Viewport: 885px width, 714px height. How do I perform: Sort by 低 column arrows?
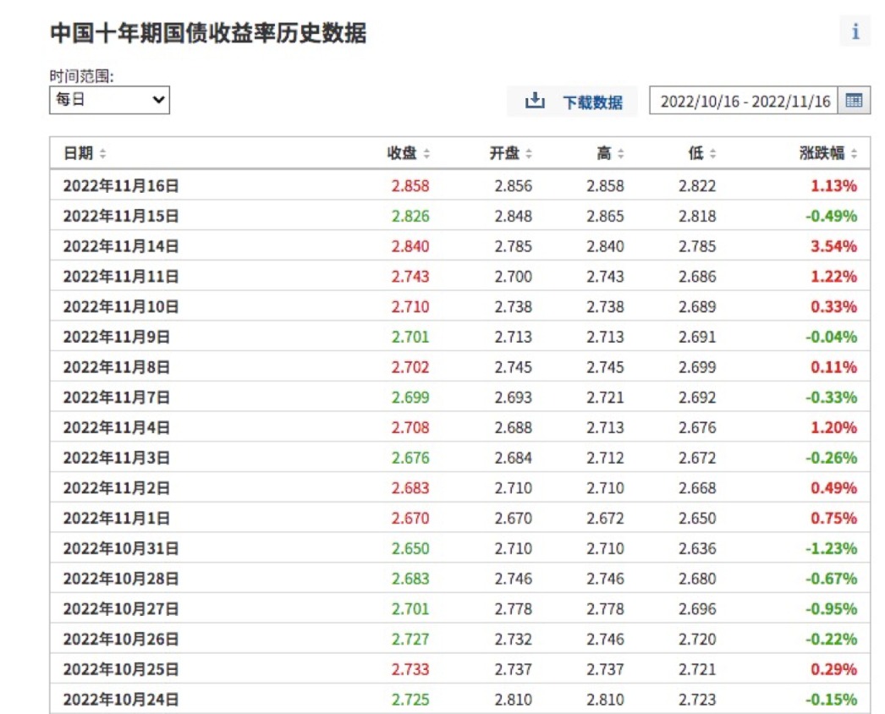point(712,154)
